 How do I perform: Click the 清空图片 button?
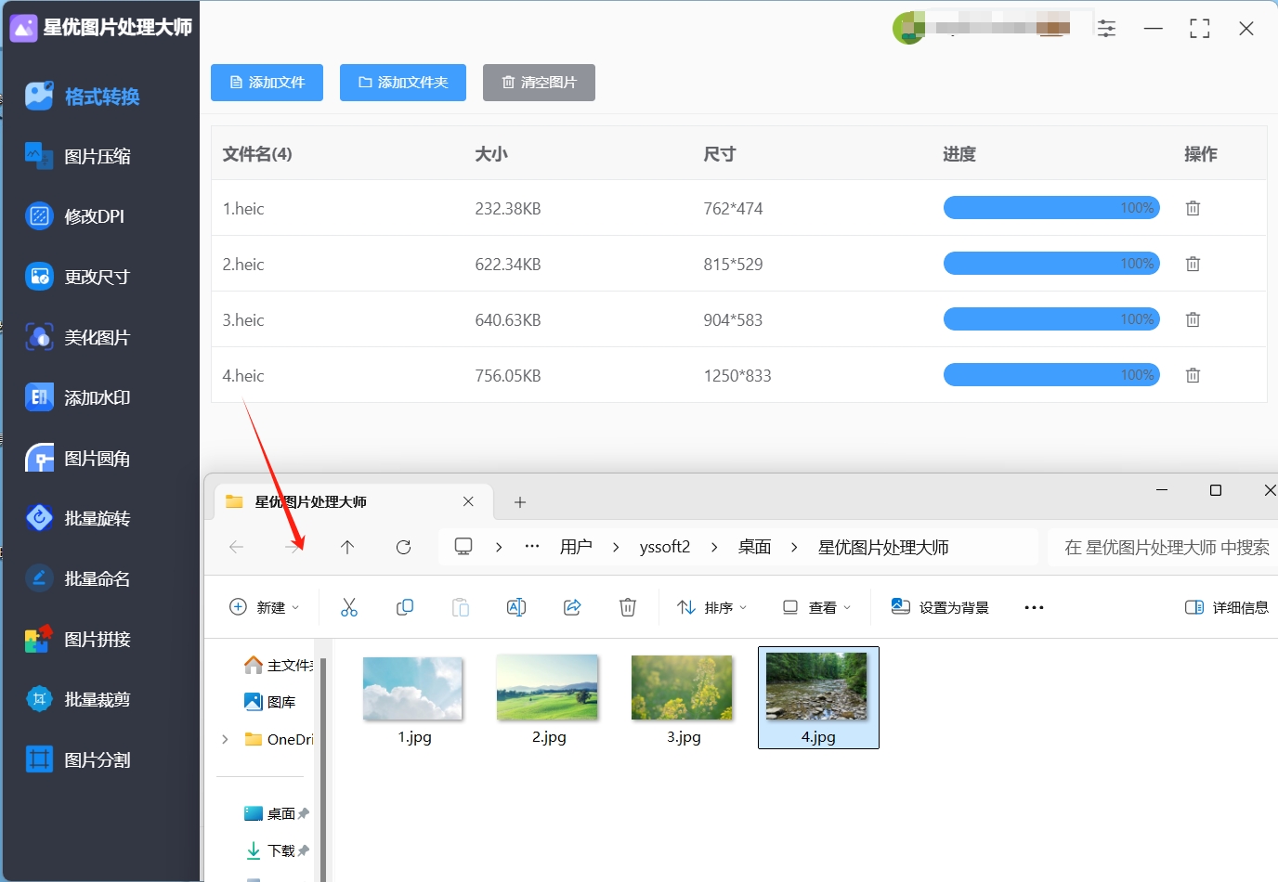[539, 83]
